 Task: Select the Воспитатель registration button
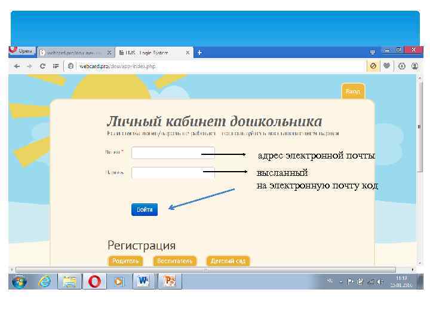[174, 261]
